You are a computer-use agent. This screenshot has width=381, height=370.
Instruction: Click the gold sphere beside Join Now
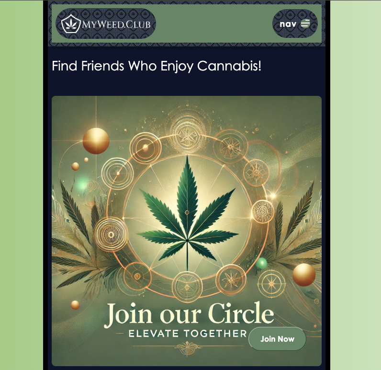(304, 275)
